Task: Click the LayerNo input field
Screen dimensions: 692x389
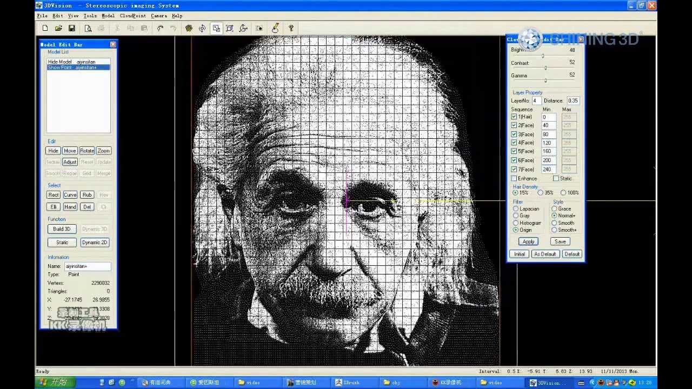Action: [x=536, y=100]
